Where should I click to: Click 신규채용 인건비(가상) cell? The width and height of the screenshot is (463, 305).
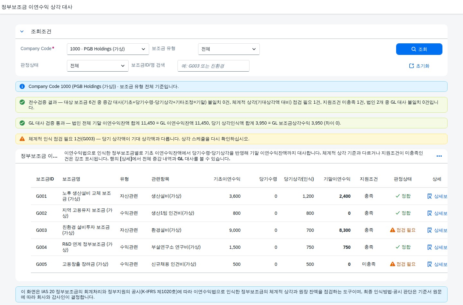point(174,264)
